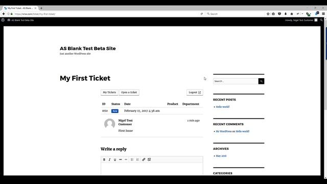327x184 pixels.
Task: Click the 1 min ago timestamp
Action: (x=193, y=121)
